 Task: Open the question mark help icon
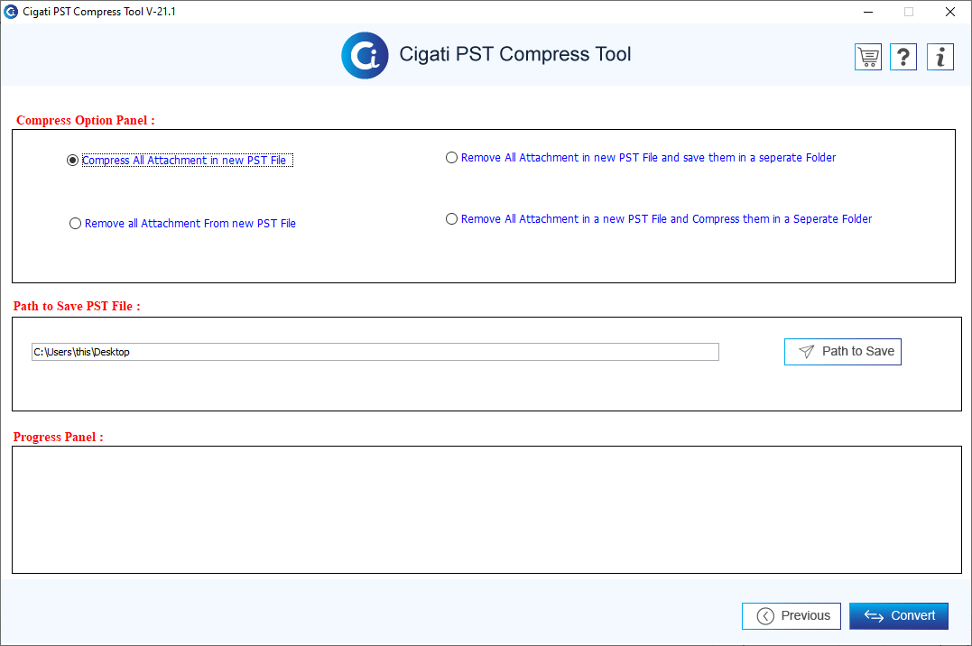[903, 57]
